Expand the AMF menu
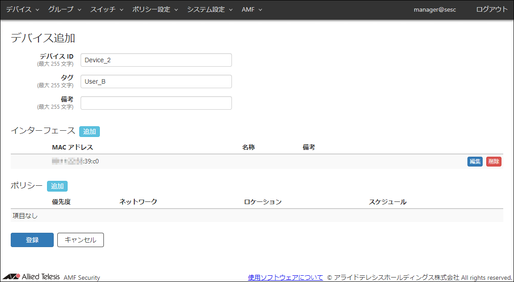This screenshot has width=514, height=282. [252, 9]
